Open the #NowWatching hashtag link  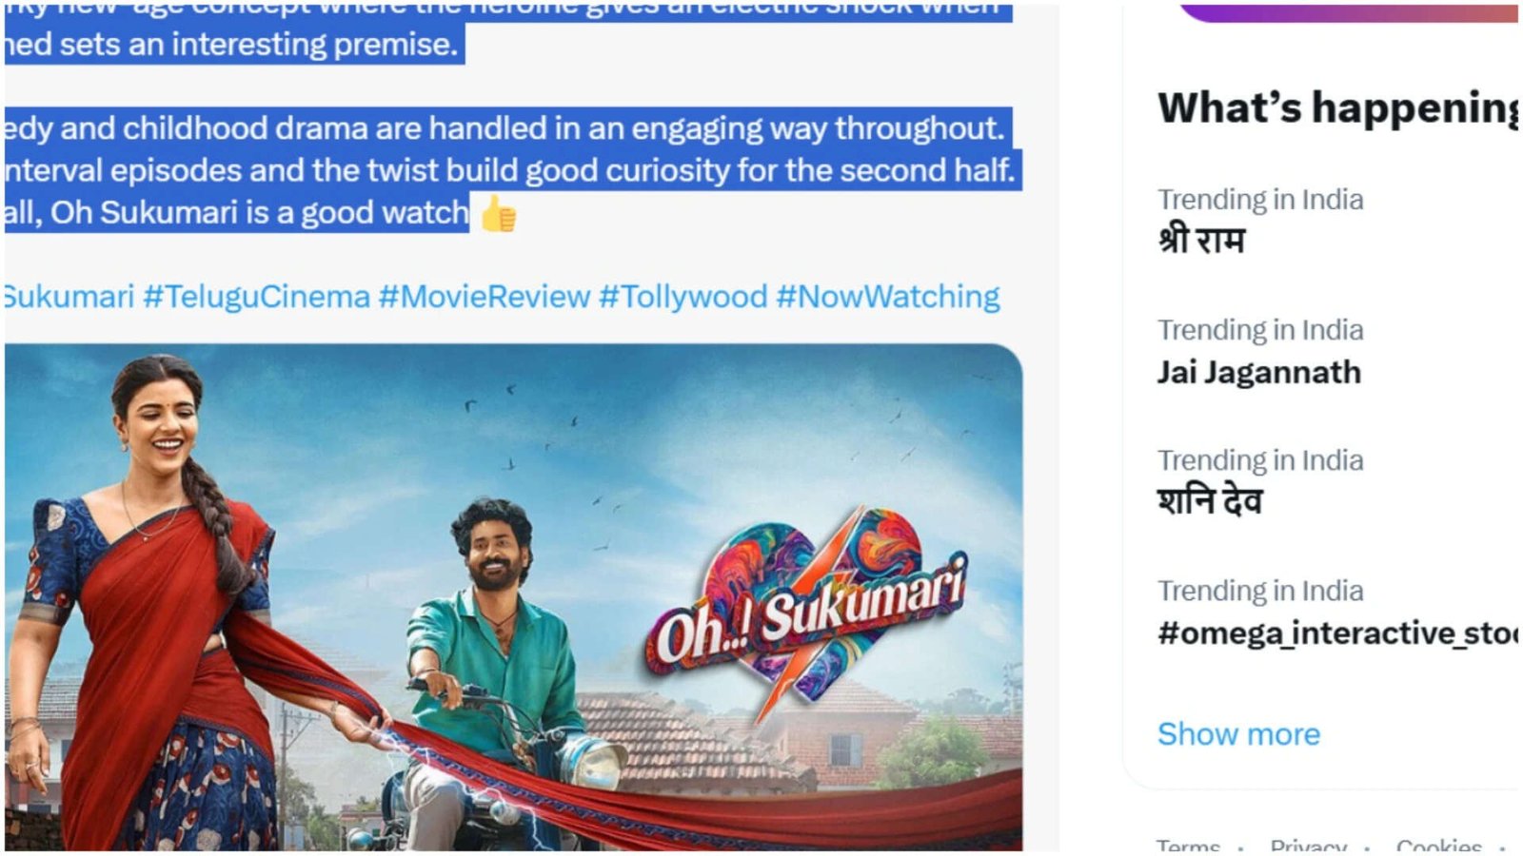(x=888, y=297)
